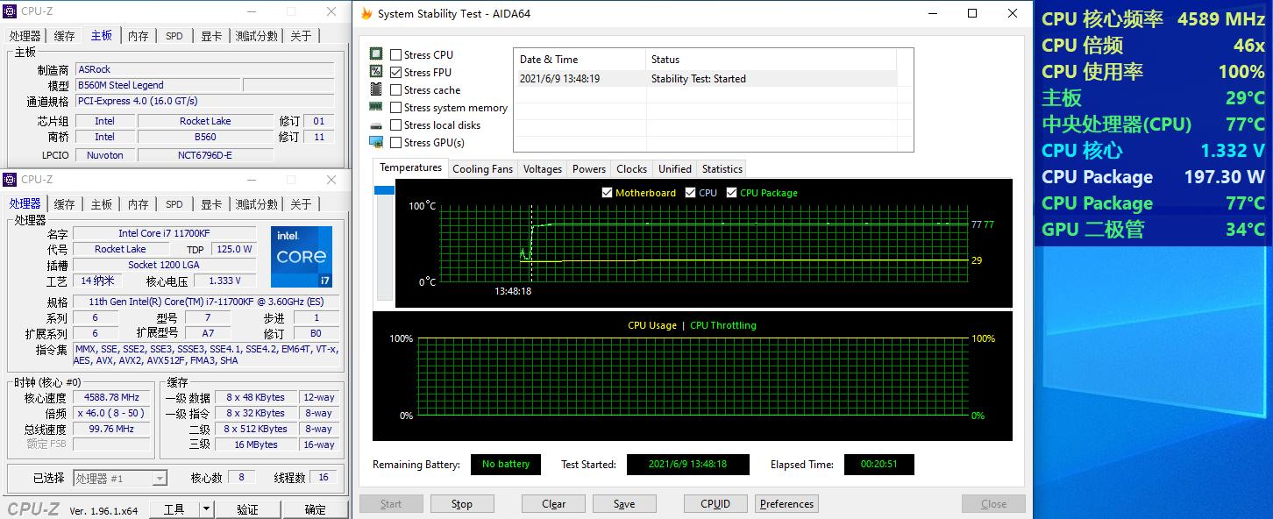The image size is (1273, 519).
Task: Switch to the Cooling Fans tab
Action: 482,169
